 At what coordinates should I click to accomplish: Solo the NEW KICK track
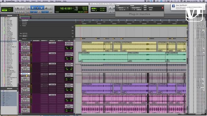(27, 65)
